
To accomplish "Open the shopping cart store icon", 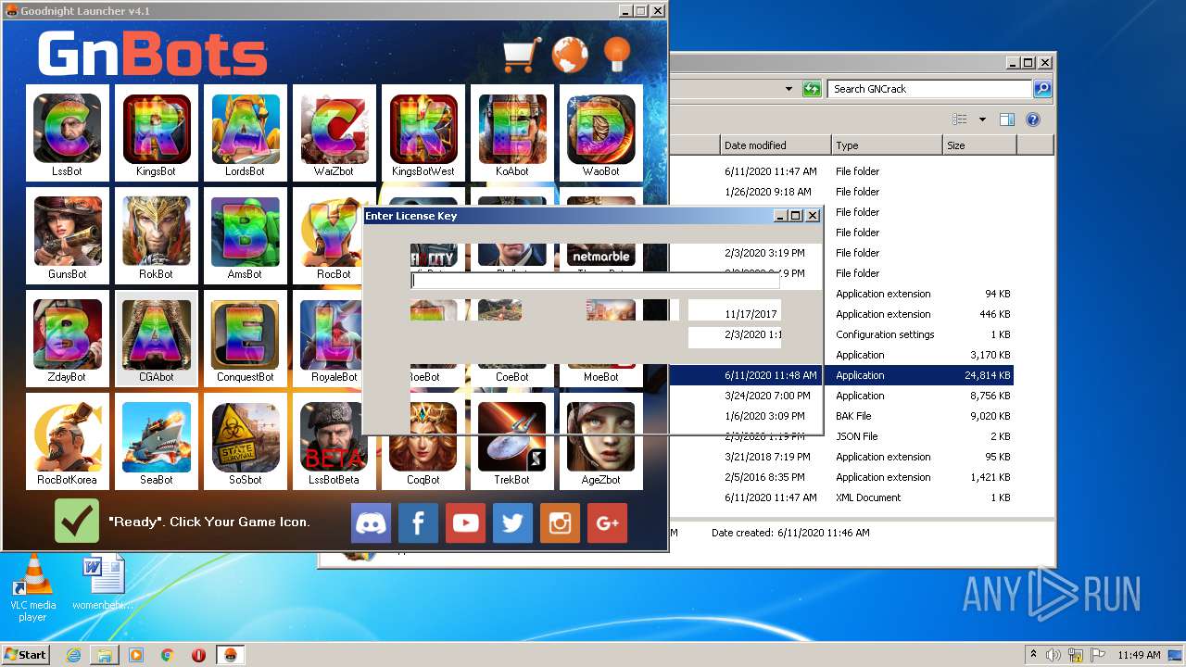I will pyautogui.click(x=522, y=56).
